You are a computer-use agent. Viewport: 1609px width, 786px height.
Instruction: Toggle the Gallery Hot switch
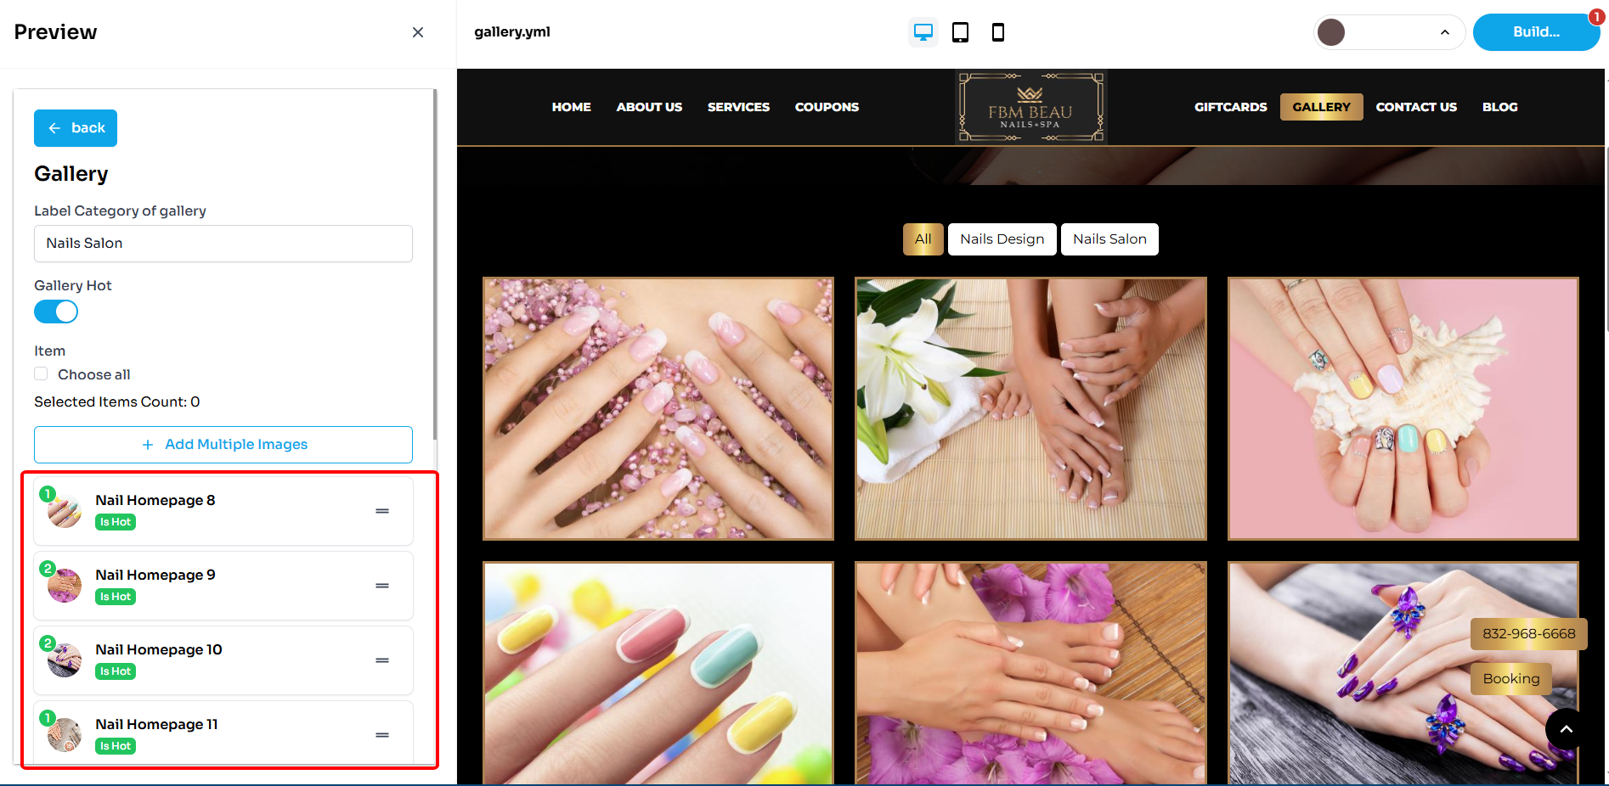pos(56,312)
